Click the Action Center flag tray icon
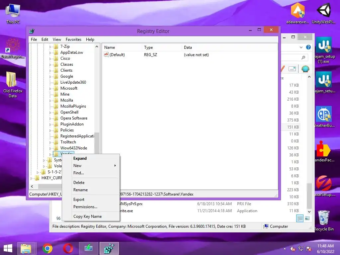 tap(309, 248)
